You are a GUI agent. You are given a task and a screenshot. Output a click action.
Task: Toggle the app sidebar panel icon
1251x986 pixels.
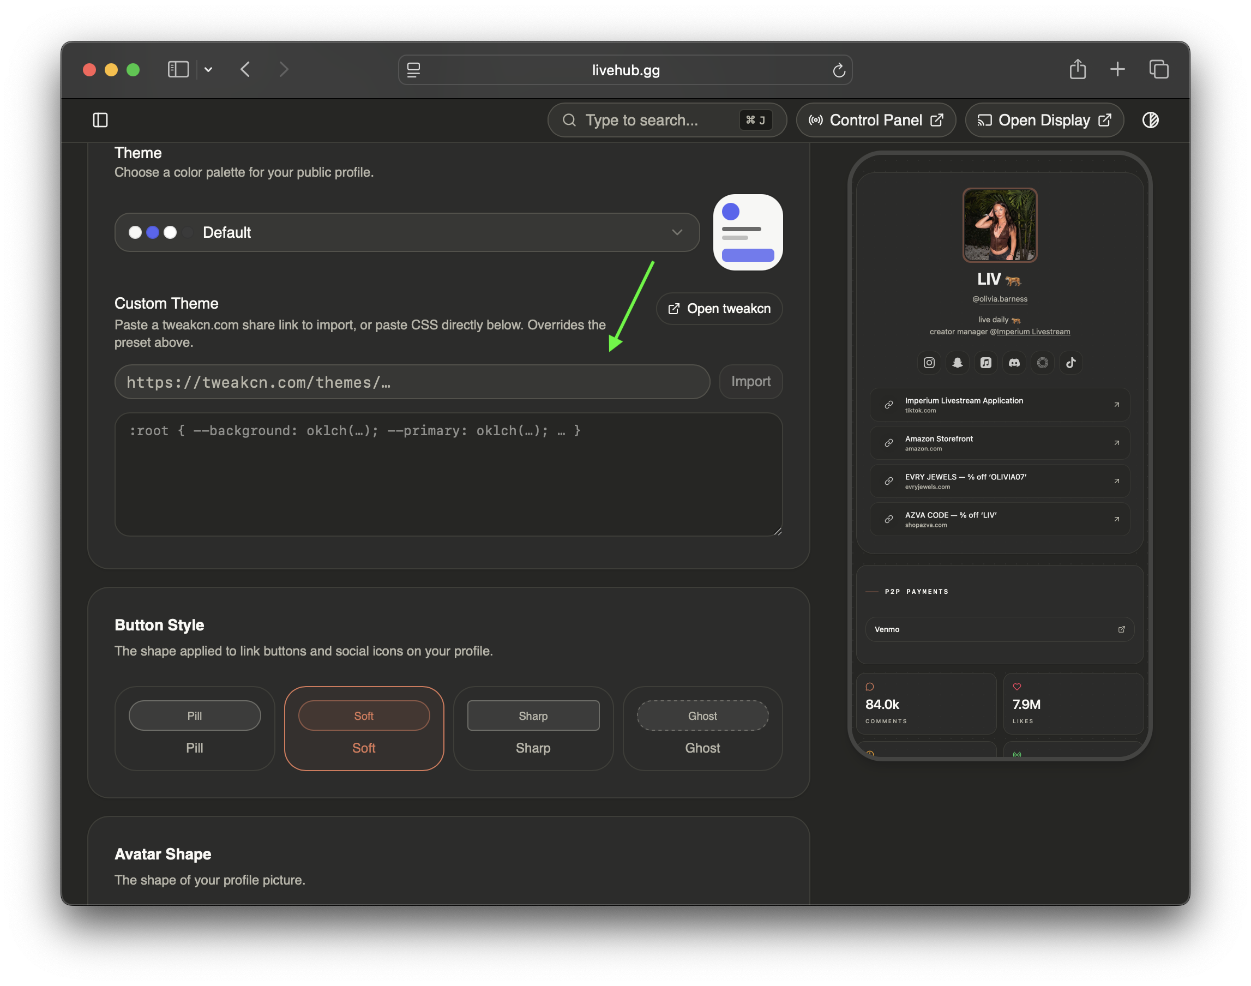coord(100,120)
